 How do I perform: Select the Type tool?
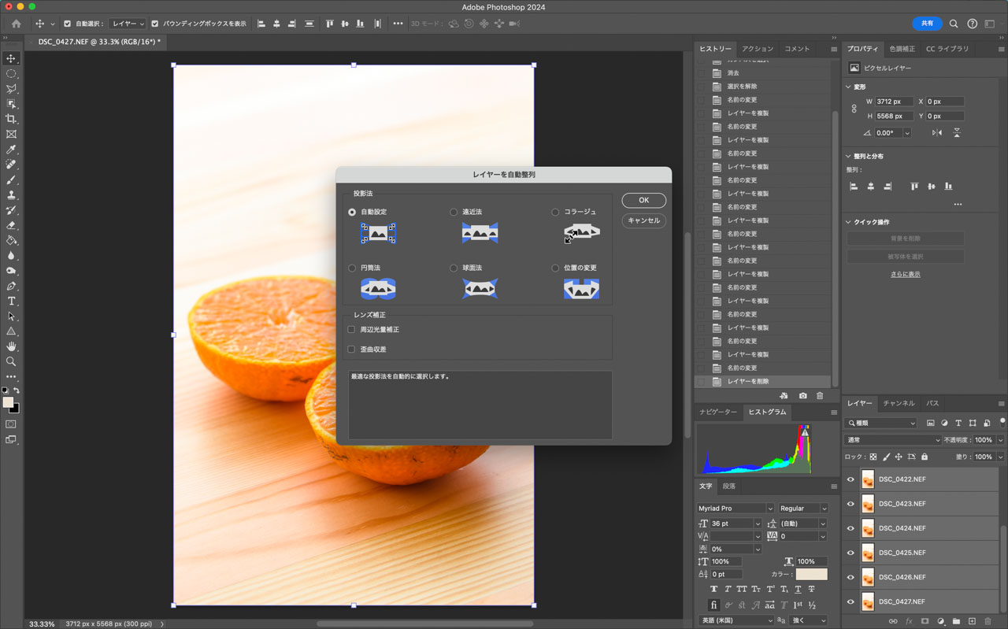11,302
